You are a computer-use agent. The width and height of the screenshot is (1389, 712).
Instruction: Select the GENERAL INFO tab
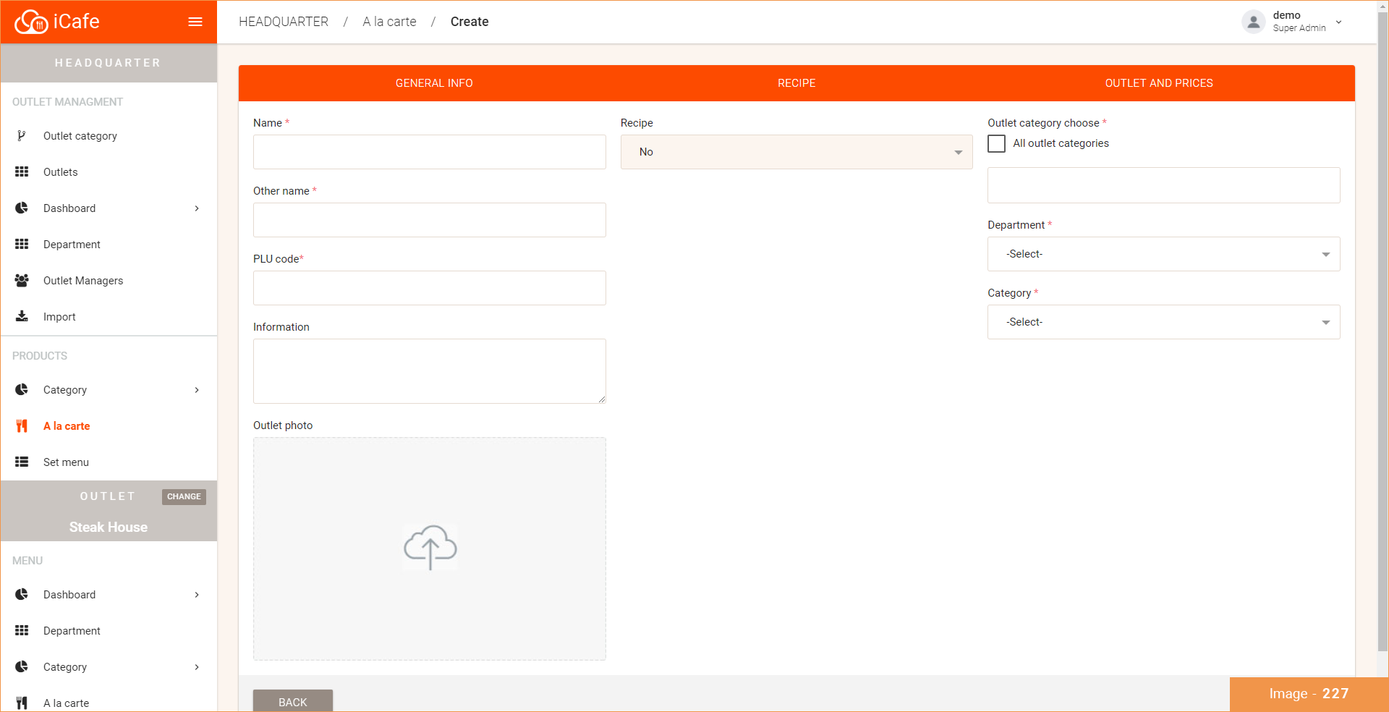tap(434, 83)
